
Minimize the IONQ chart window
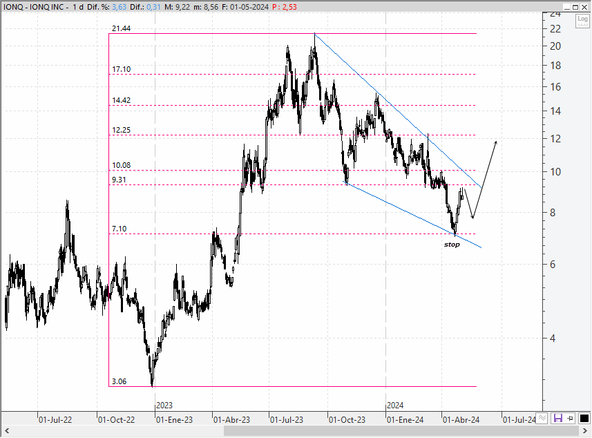(566, 7)
